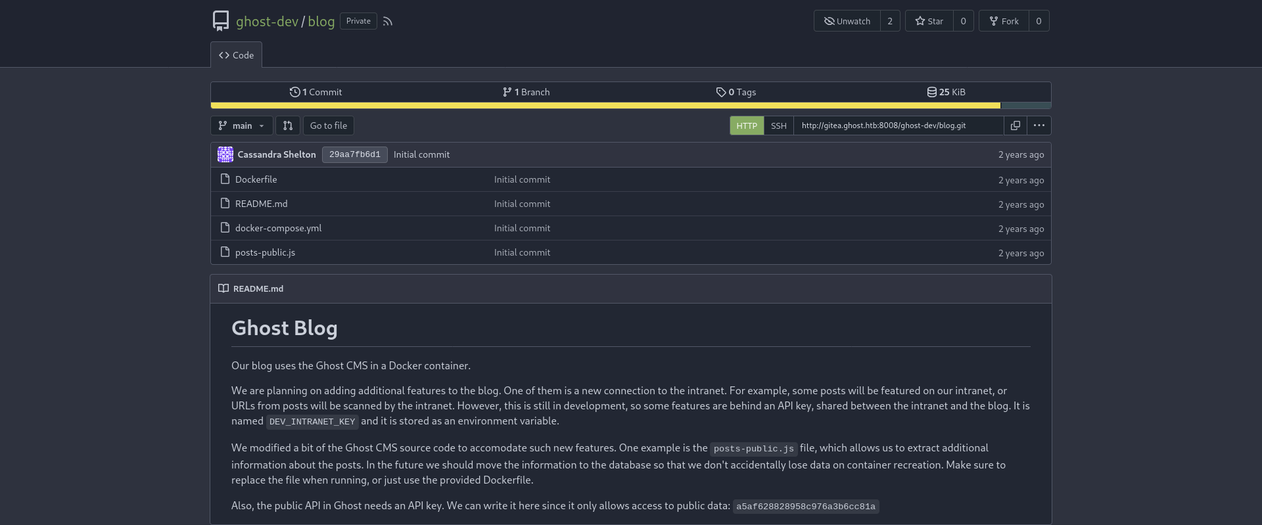Viewport: 1262px width, 525px height.
Task: Click the DEV_INTRANET_KEY code text
Action: tap(312, 422)
